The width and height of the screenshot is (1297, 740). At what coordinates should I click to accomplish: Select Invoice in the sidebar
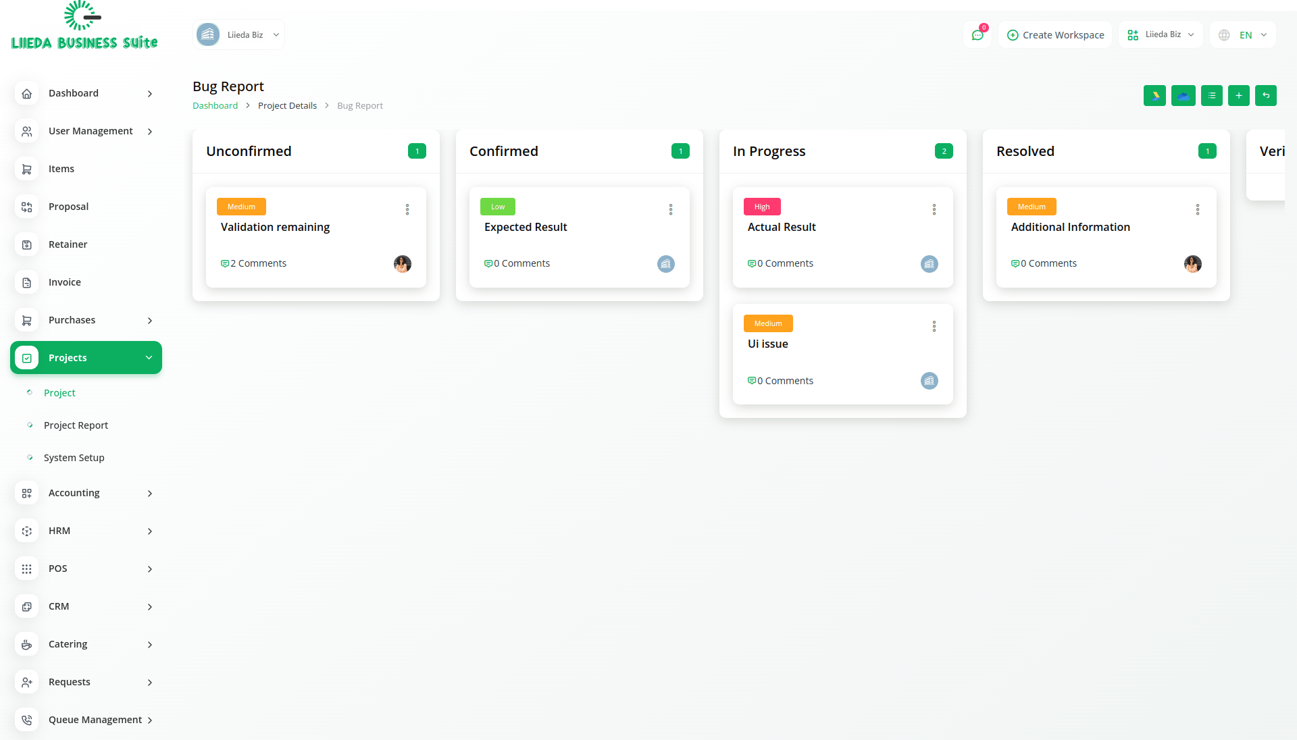65,282
